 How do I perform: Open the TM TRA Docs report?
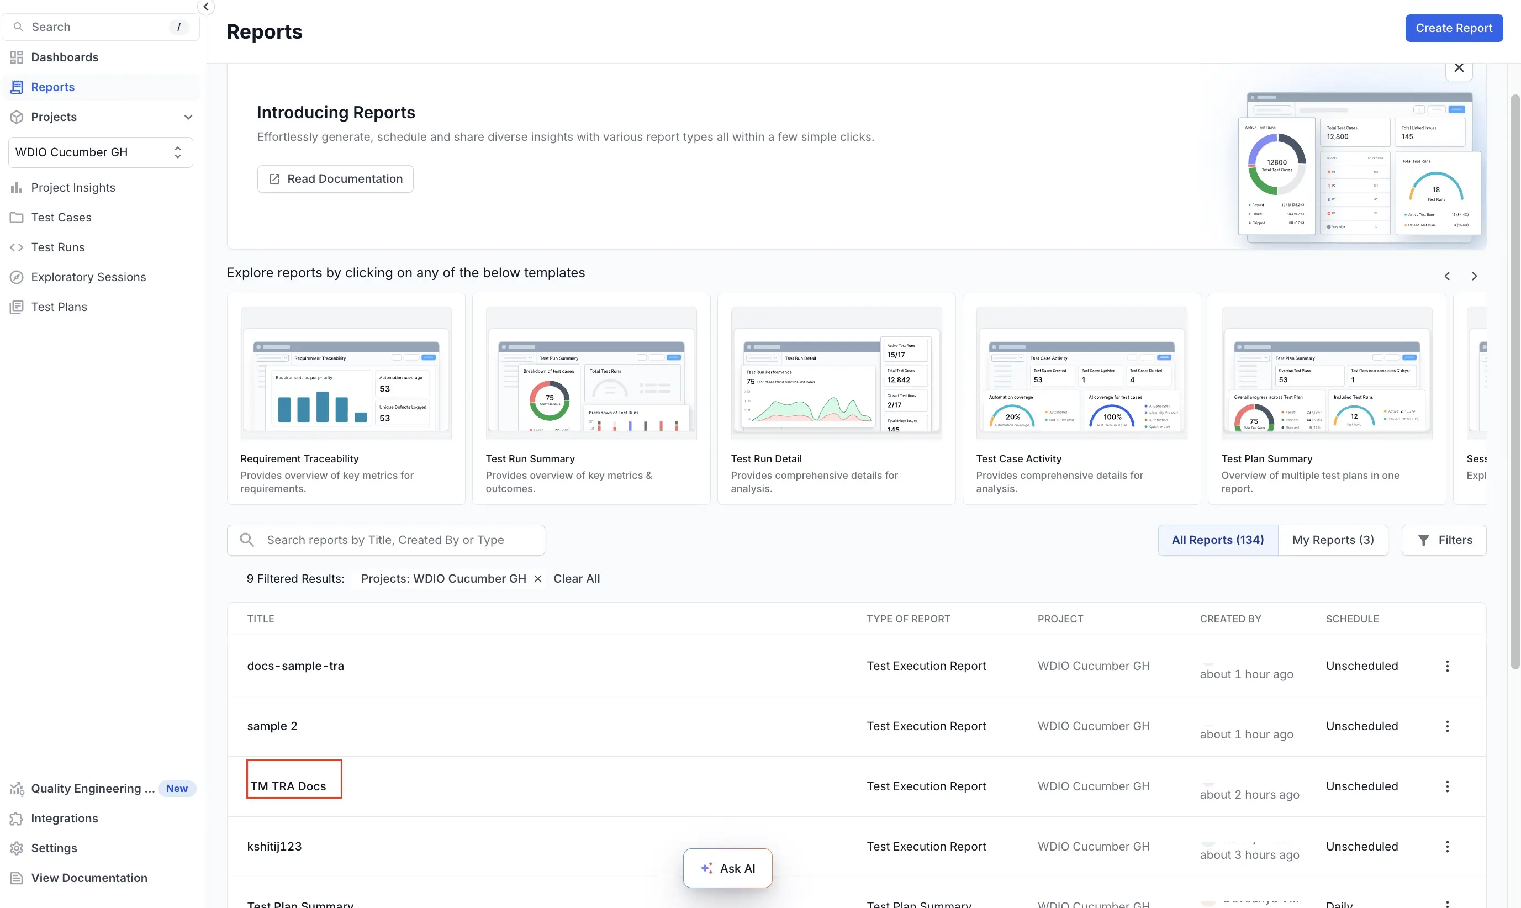pyautogui.click(x=288, y=787)
